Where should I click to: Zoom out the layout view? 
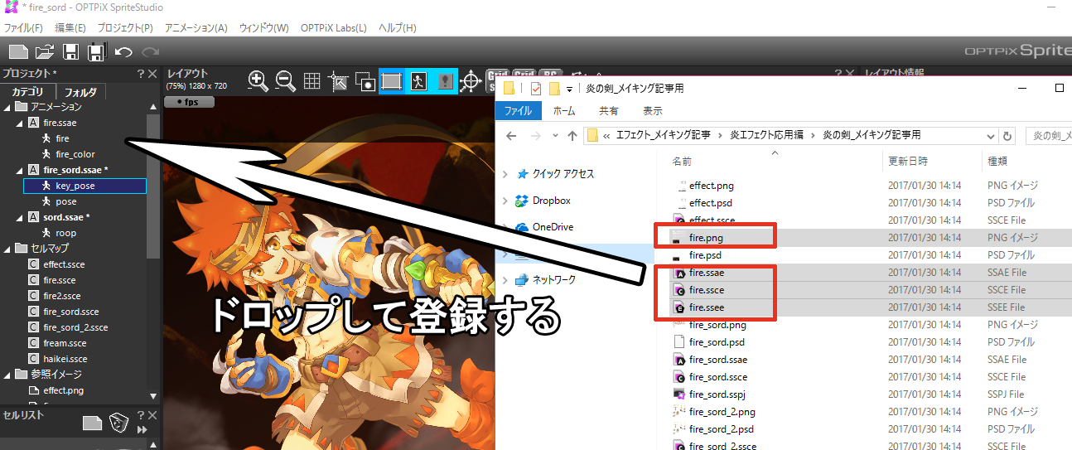pos(286,80)
